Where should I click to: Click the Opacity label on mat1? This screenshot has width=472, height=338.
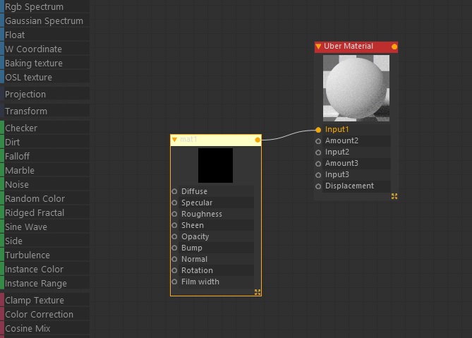(x=195, y=237)
